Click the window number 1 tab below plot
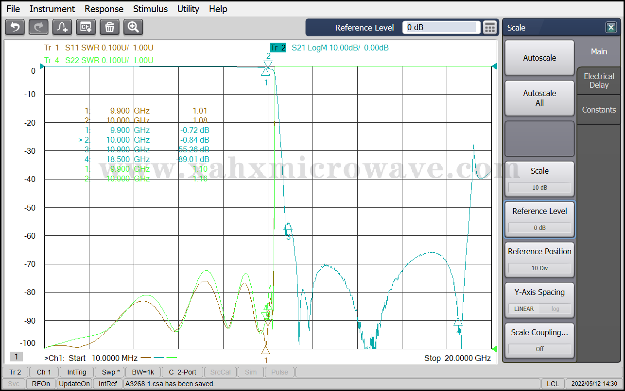The width and height of the screenshot is (625, 391). [16, 357]
